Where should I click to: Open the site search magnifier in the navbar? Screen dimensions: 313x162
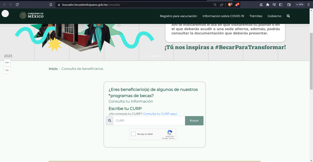288,16
